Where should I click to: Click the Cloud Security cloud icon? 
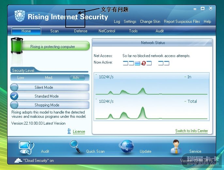click(18, 161)
